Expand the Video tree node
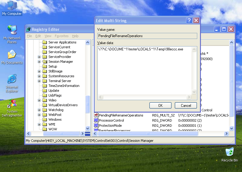Screen dimensions: 242x172 click(39, 100)
